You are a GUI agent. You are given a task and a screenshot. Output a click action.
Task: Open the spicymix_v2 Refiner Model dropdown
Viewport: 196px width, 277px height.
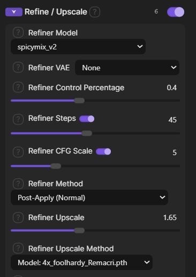[78, 47]
